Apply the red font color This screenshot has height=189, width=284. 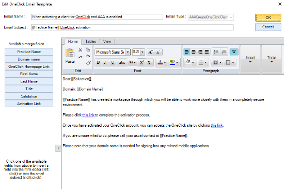click(160, 62)
